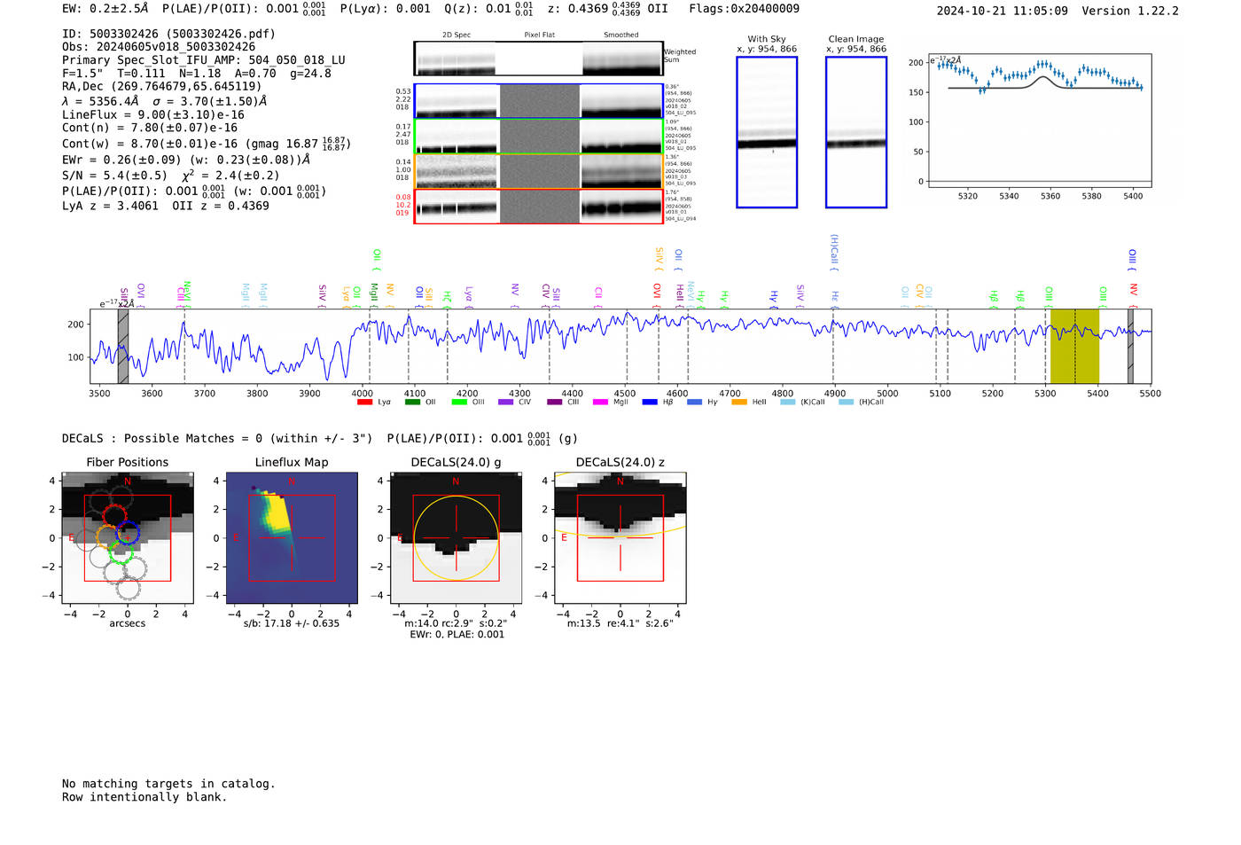Image resolution: width=1241 pixels, height=845 pixels.
Task: Click the red Lyα legend swatch
Action: pyautogui.click(x=364, y=403)
